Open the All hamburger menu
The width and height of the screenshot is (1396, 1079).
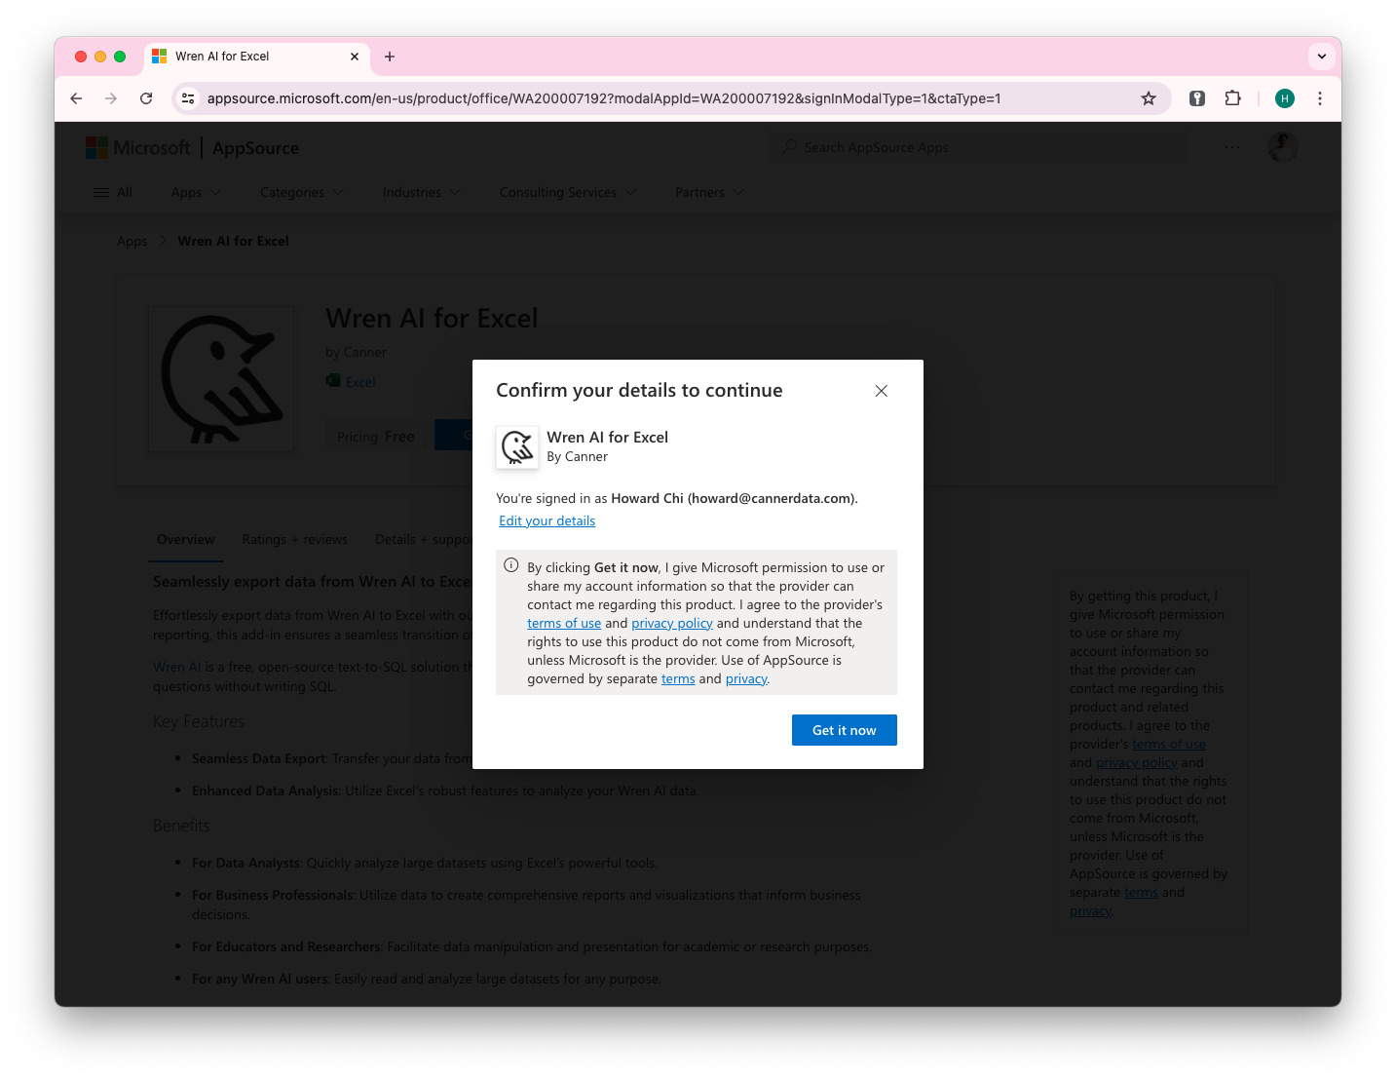(x=113, y=192)
